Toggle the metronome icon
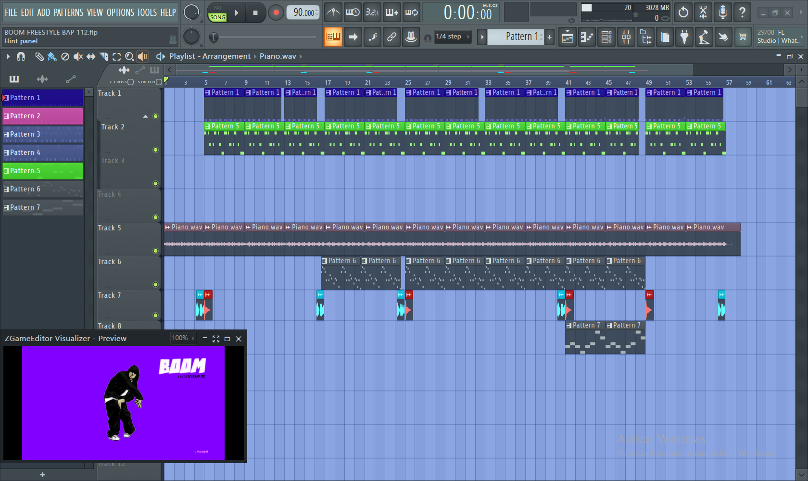This screenshot has height=481, width=808. (x=333, y=13)
